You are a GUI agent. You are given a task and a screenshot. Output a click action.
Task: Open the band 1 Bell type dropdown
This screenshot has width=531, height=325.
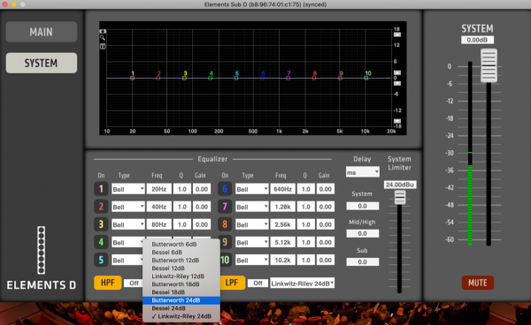(128, 189)
